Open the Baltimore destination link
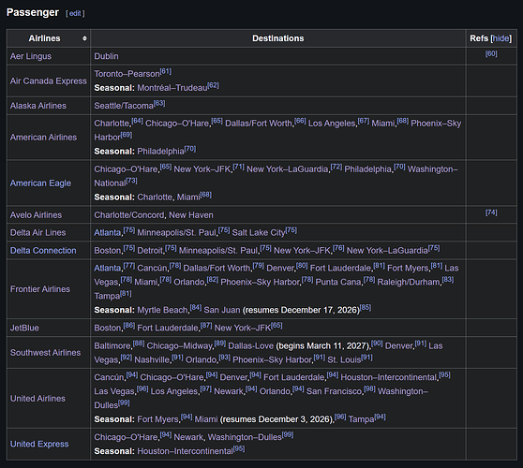523x468 pixels. [x=112, y=345]
